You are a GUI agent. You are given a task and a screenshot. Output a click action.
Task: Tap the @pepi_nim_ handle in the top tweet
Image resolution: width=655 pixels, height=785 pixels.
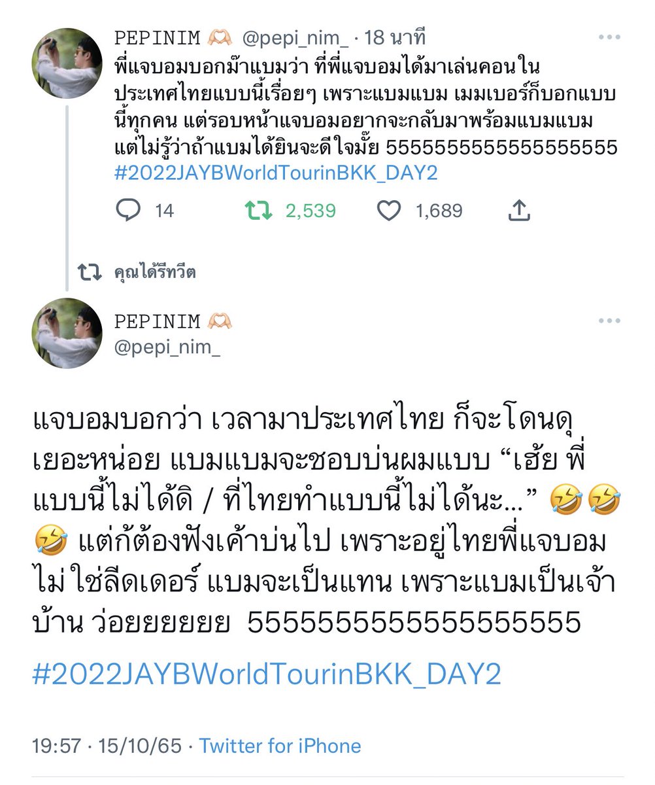click(295, 38)
